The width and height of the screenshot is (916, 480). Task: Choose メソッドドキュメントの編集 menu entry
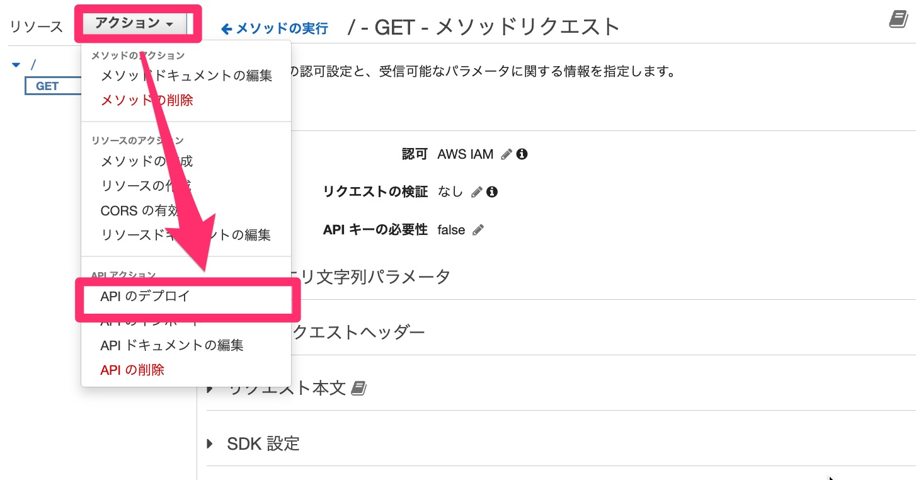[x=186, y=75]
